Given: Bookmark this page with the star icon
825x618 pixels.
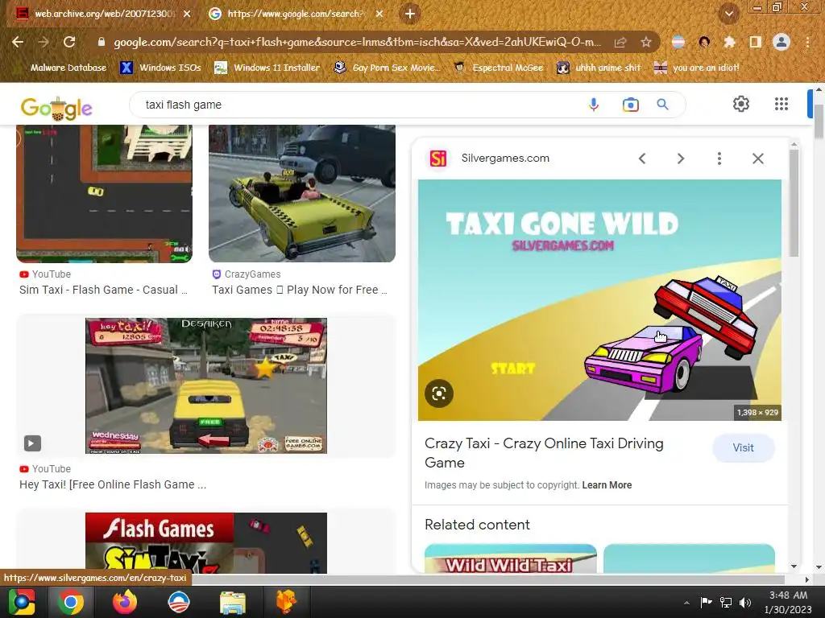Looking at the screenshot, I should point(646,42).
